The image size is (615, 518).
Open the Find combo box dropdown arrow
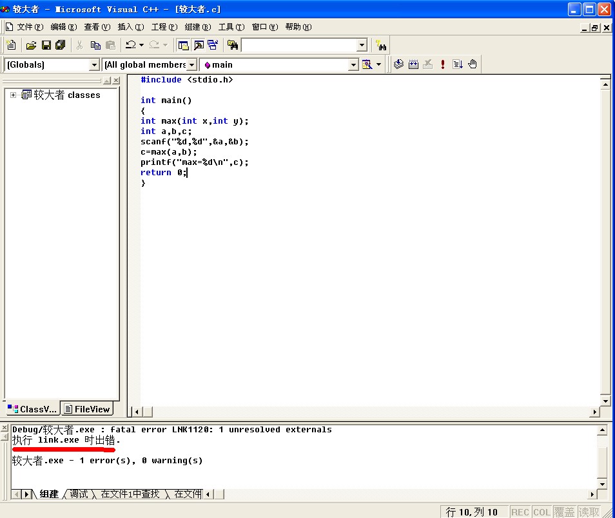[362, 45]
